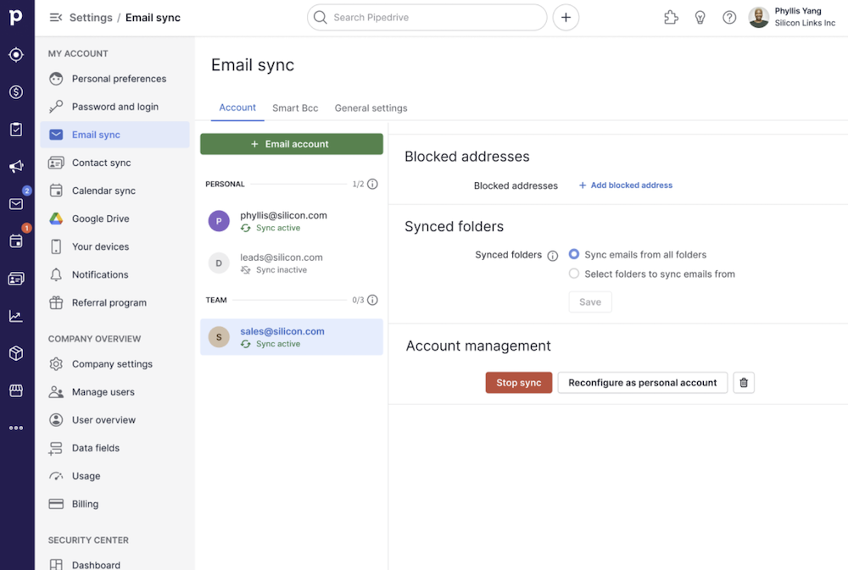This screenshot has height=570, width=848.
Task: Select Sync emails from all folders
Action: [574, 254]
